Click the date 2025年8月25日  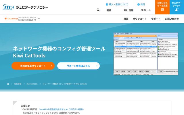(x=30, y=109)
